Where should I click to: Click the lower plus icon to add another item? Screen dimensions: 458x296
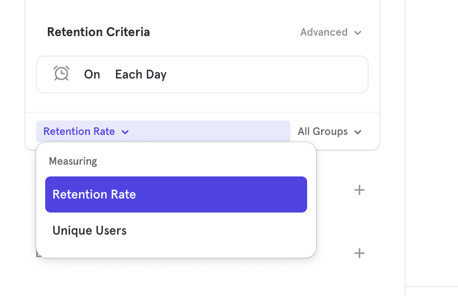(359, 253)
